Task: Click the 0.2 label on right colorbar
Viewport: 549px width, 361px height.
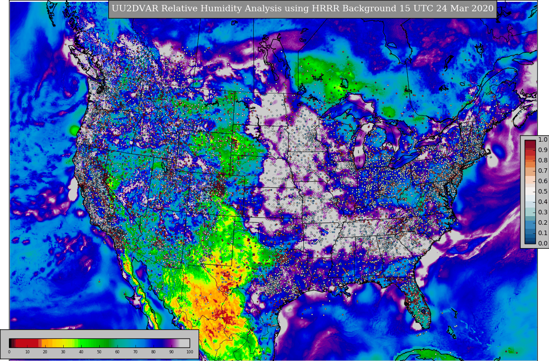Action: tap(543, 222)
